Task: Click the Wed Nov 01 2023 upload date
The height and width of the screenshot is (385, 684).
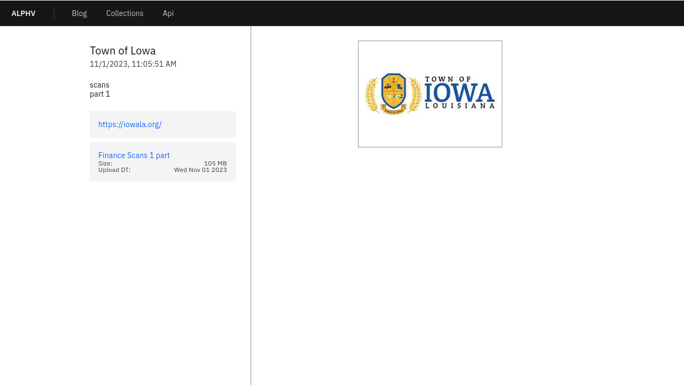Action: [x=200, y=170]
